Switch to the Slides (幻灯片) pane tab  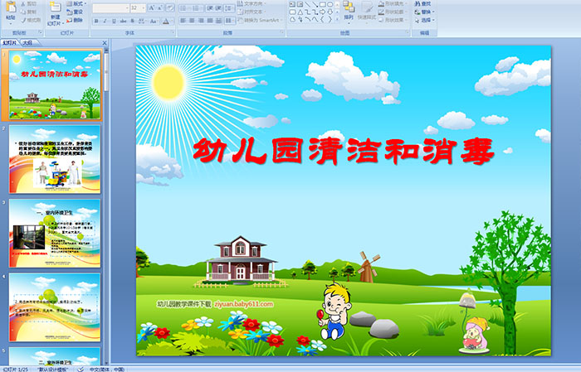click(10, 43)
